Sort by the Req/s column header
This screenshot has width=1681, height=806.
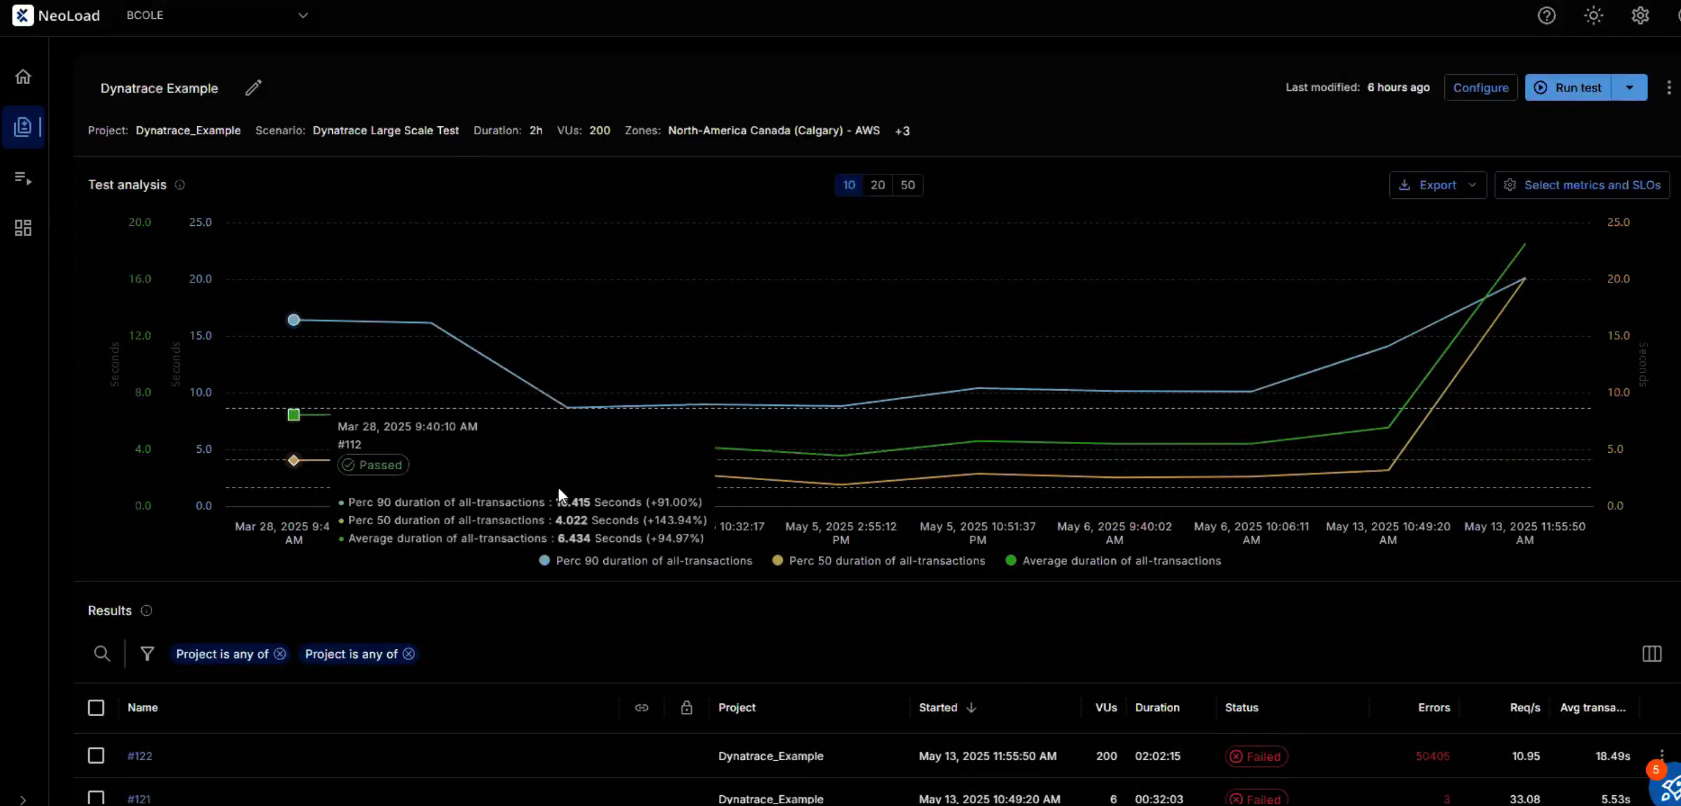[1524, 708]
